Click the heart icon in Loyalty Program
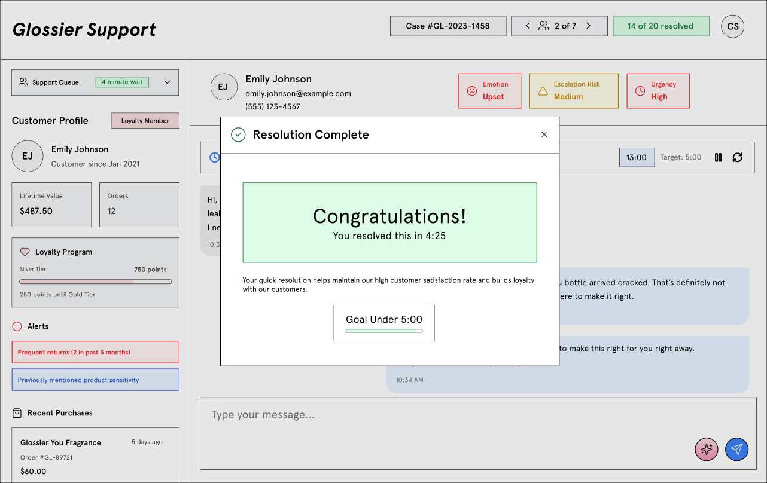The width and height of the screenshot is (767, 483). point(25,252)
